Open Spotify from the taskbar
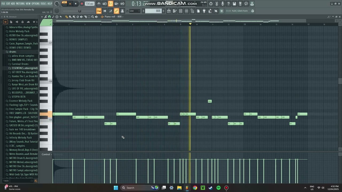This screenshot has height=192, width=342. coord(219,188)
